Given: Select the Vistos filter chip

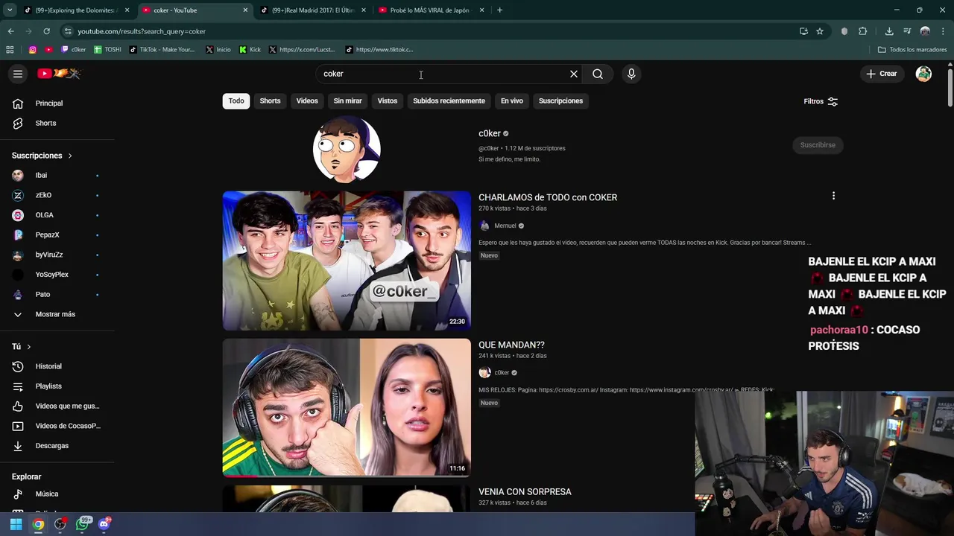Looking at the screenshot, I should (388, 101).
